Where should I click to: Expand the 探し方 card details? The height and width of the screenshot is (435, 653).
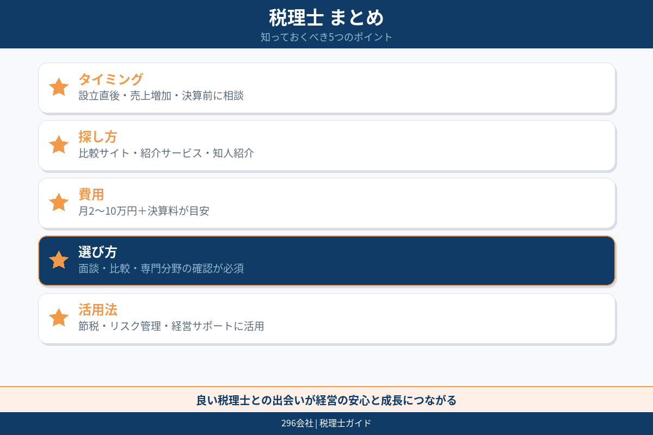[x=326, y=145]
